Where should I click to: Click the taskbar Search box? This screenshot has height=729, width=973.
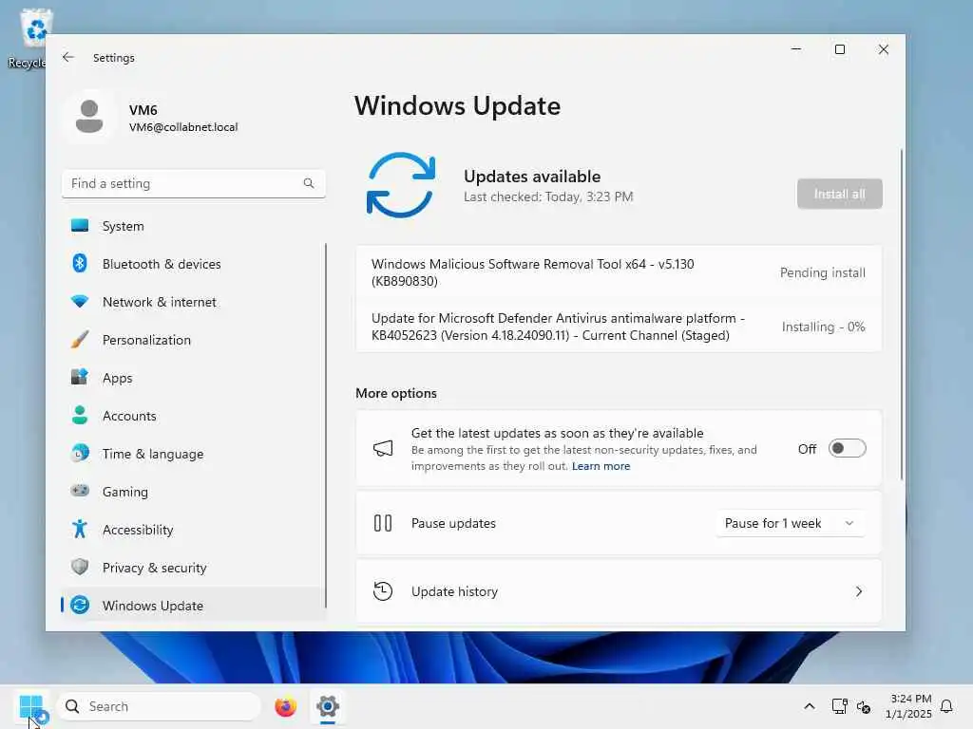click(159, 706)
